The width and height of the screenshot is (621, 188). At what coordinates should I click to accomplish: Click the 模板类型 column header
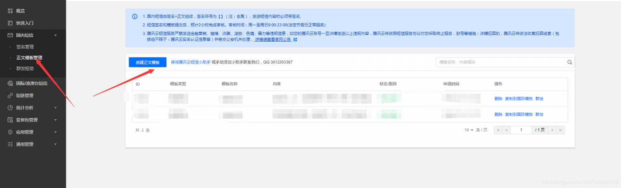click(178, 84)
